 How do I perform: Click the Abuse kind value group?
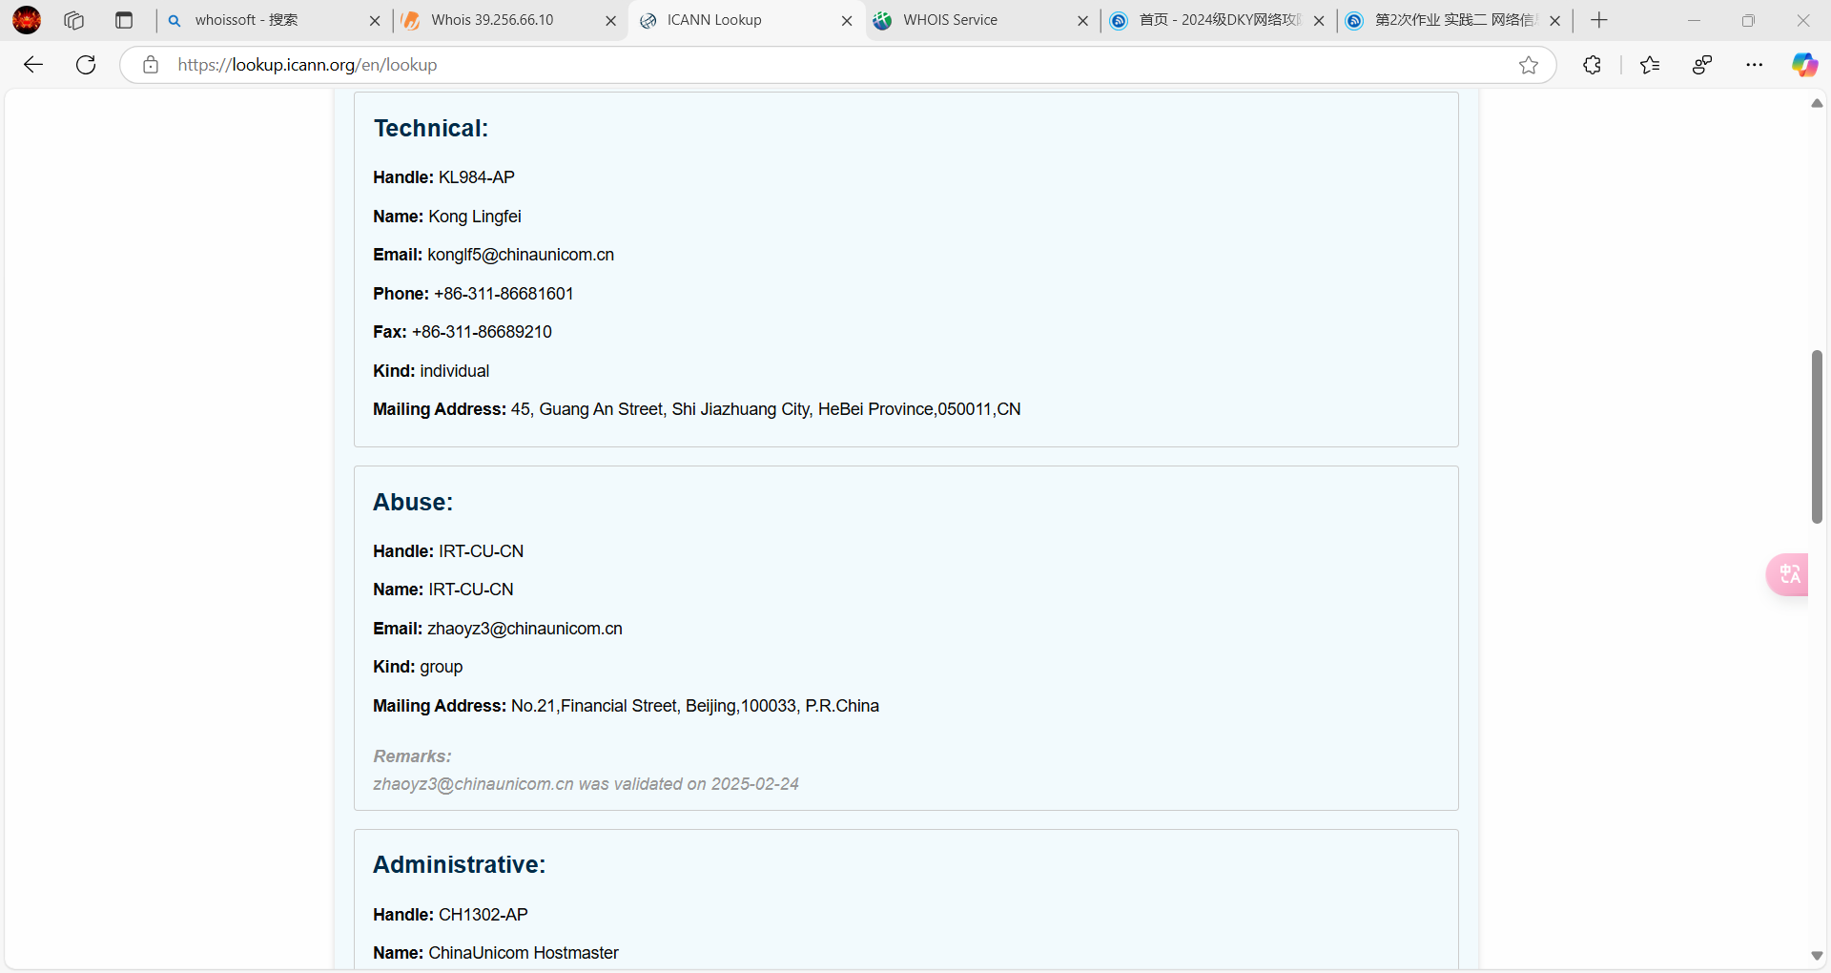[x=442, y=667]
